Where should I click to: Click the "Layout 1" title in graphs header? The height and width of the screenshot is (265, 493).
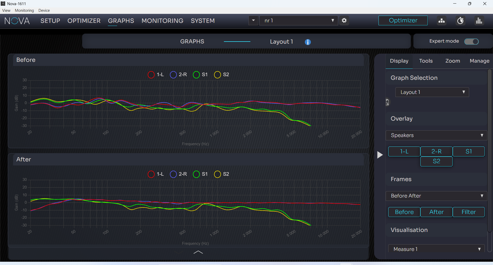[281, 42]
